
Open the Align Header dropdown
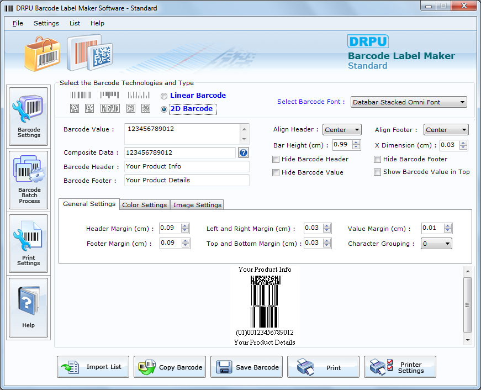342,130
